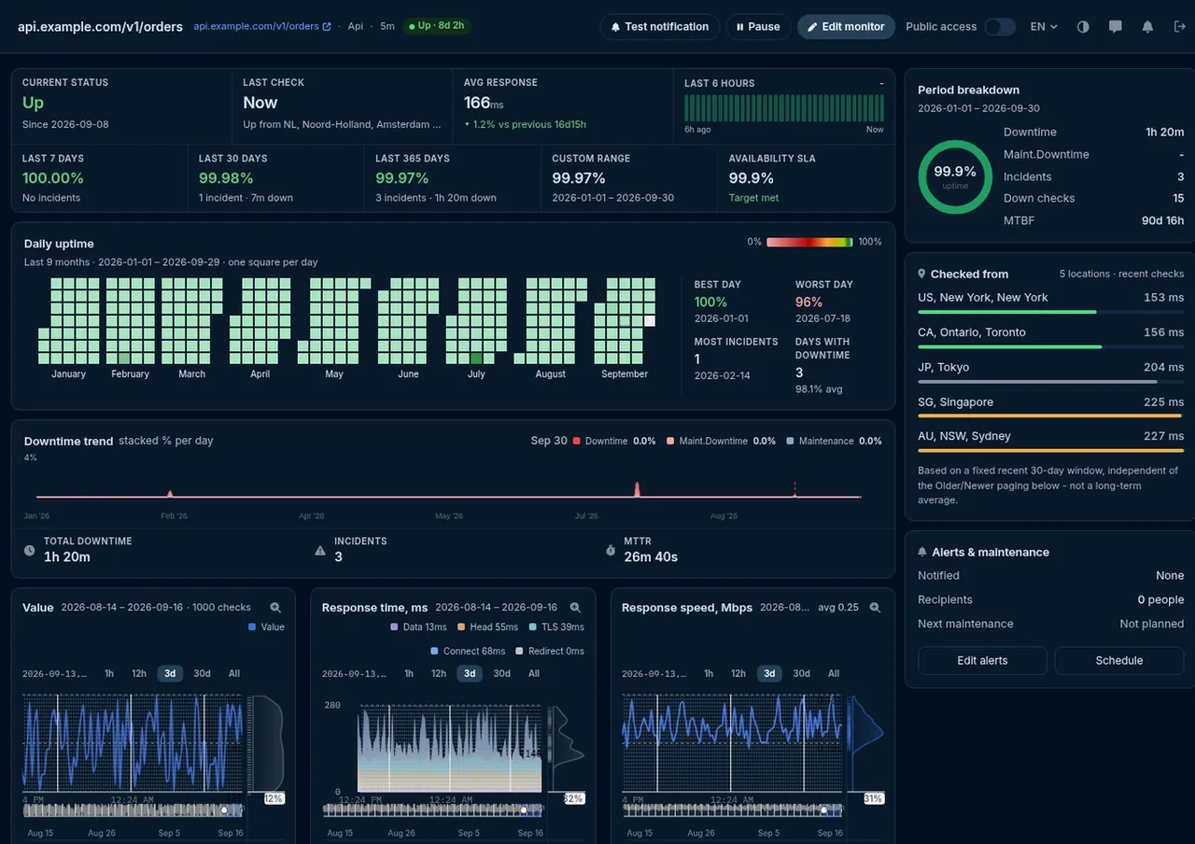Screen dimensions: 1195x844
Task: Toggle the Maint.Downtime legend series
Action: (x=721, y=441)
